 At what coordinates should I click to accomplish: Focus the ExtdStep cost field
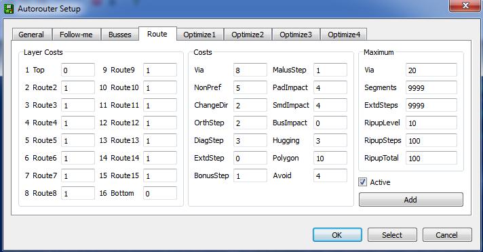click(250, 158)
